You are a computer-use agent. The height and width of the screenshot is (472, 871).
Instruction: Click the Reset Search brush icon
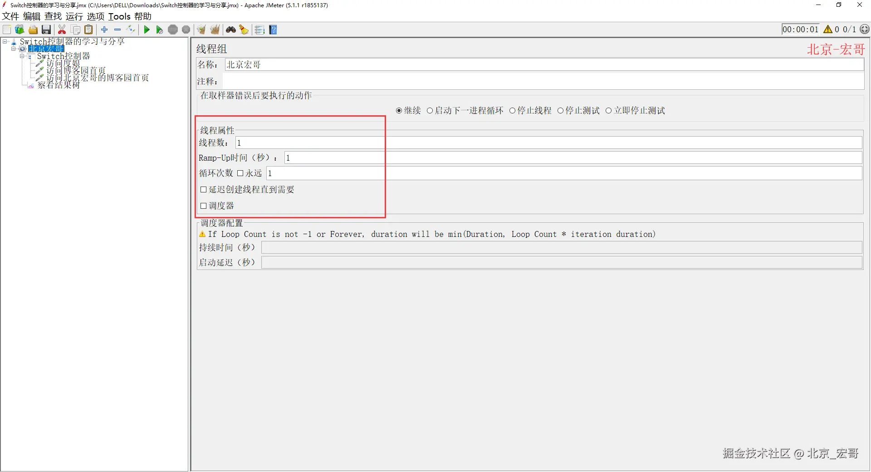coord(244,29)
